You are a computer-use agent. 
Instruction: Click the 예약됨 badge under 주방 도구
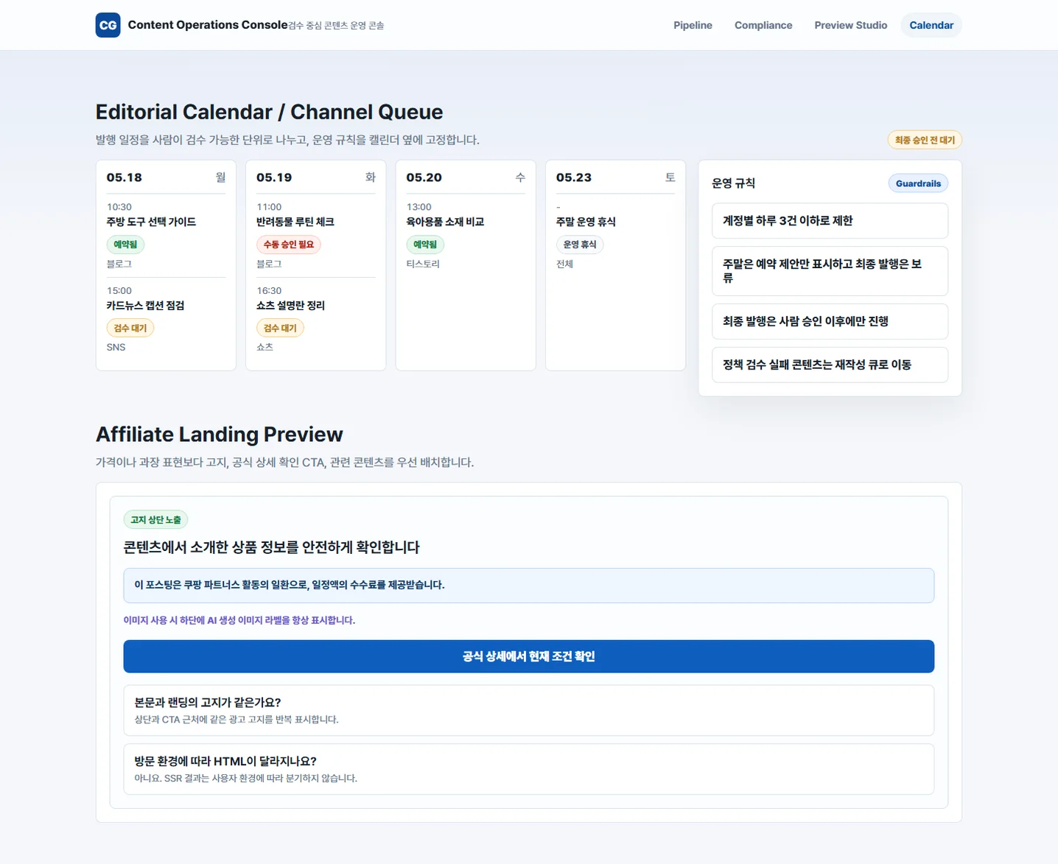coord(125,245)
